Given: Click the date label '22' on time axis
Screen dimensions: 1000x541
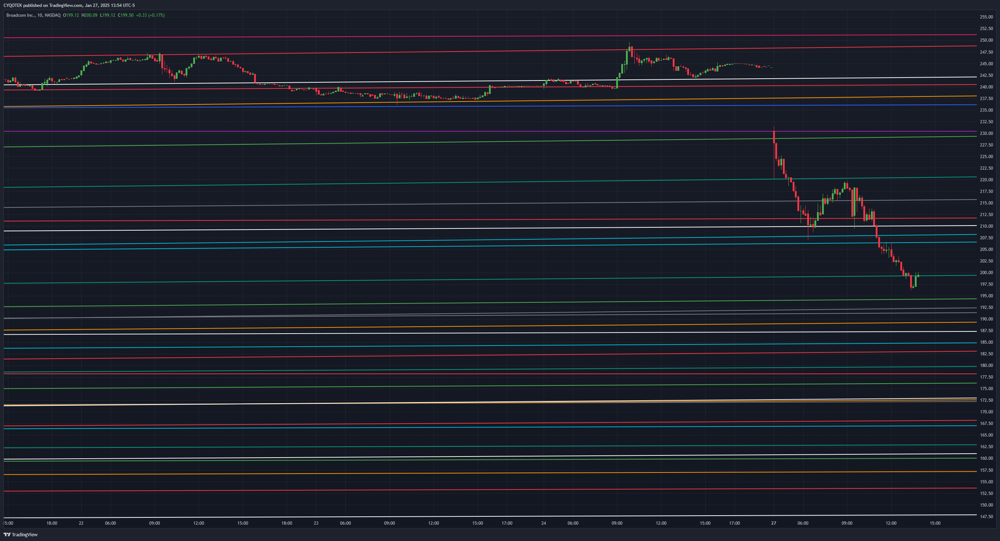Looking at the screenshot, I should coord(81,524).
